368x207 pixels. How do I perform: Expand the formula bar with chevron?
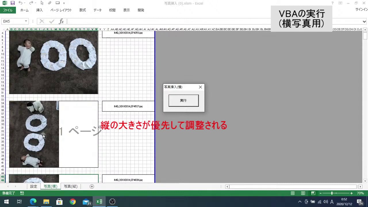point(364,22)
